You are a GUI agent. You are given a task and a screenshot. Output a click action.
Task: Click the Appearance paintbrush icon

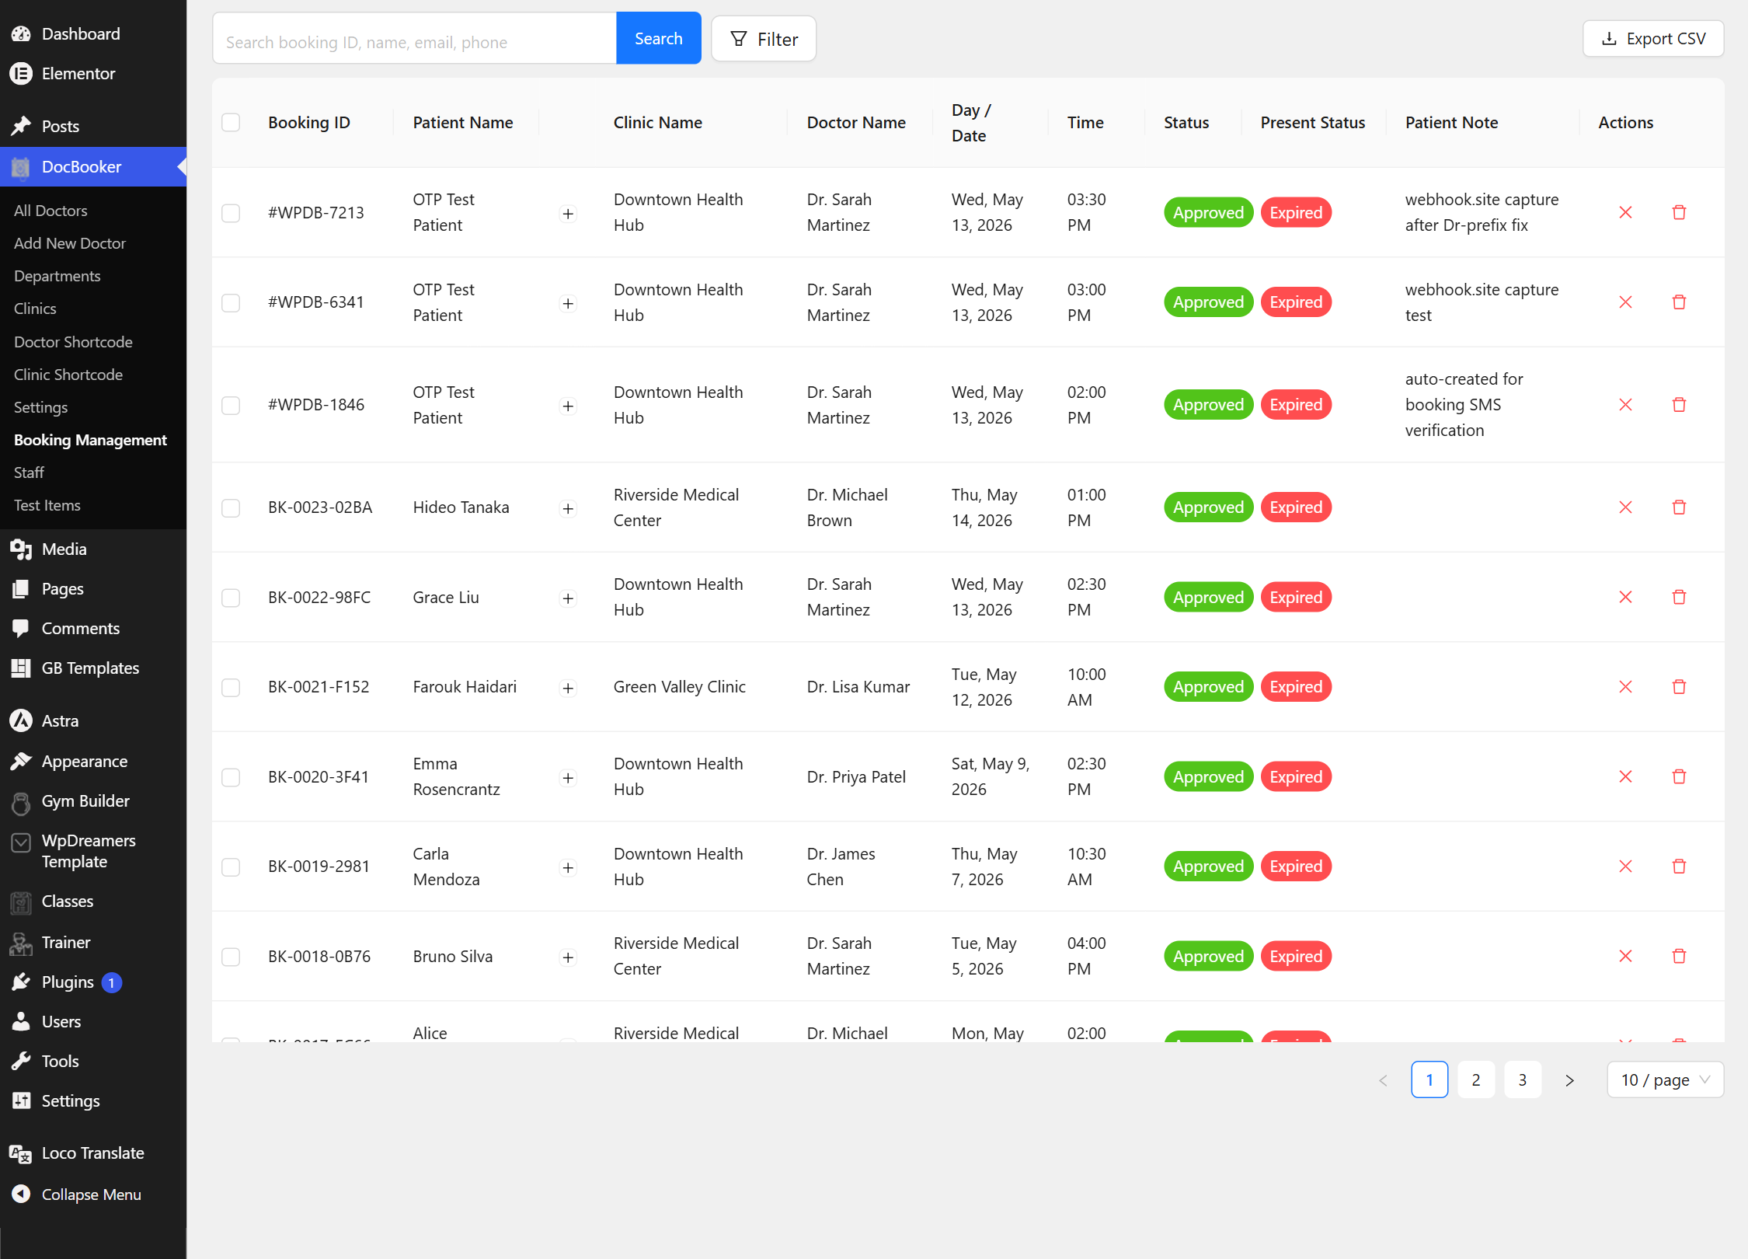(x=21, y=761)
